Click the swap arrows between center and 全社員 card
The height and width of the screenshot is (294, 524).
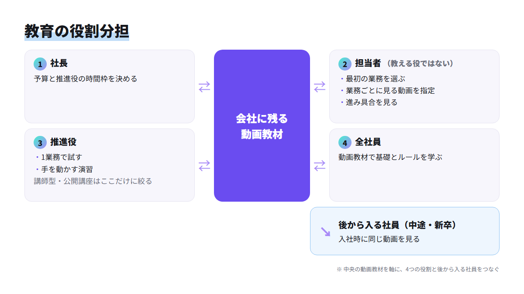[320, 165]
